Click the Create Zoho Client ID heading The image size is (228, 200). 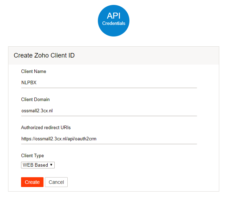pyautogui.click(x=44, y=55)
